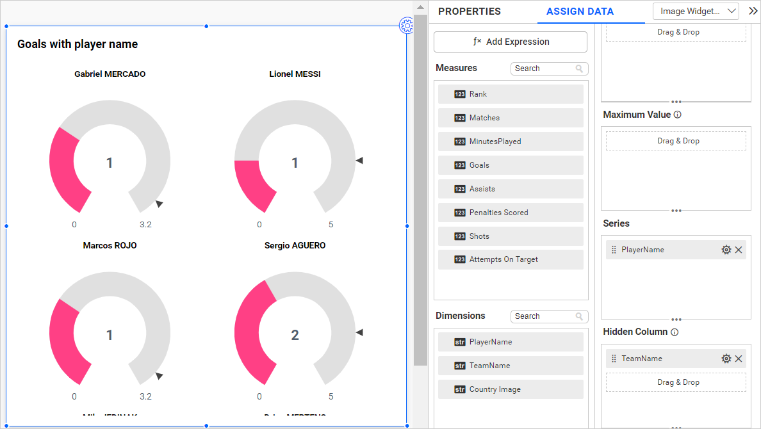Click Maximum Value info icon

point(678,115)
